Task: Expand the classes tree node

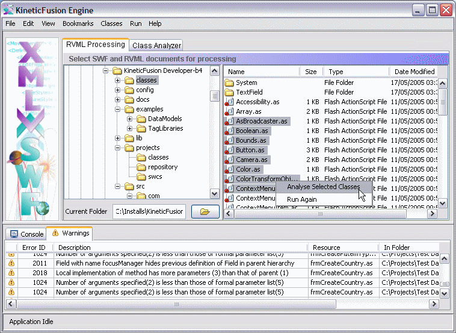Action: point(118,80)
